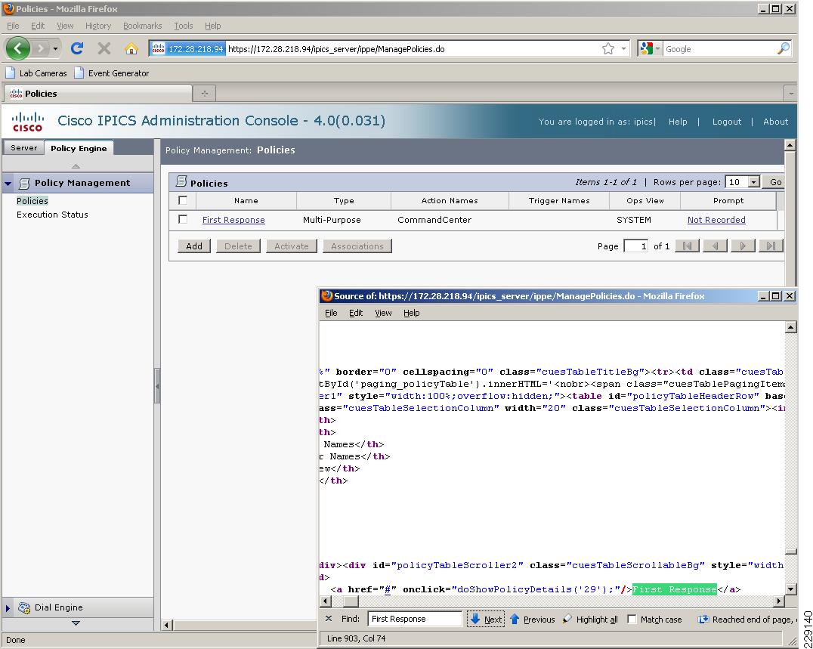Open the First Response policy link
Viewport: 813px width, 649px height.
[x=233, y=220]
